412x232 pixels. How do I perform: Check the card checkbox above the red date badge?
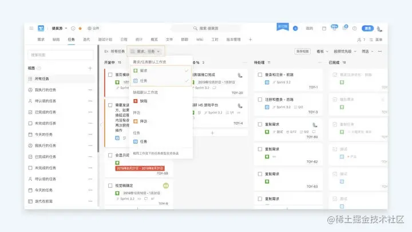[110, 155]
